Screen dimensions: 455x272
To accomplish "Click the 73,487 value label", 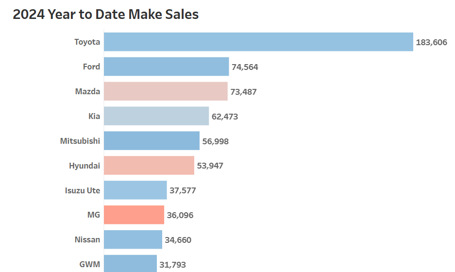I will 243,92.
